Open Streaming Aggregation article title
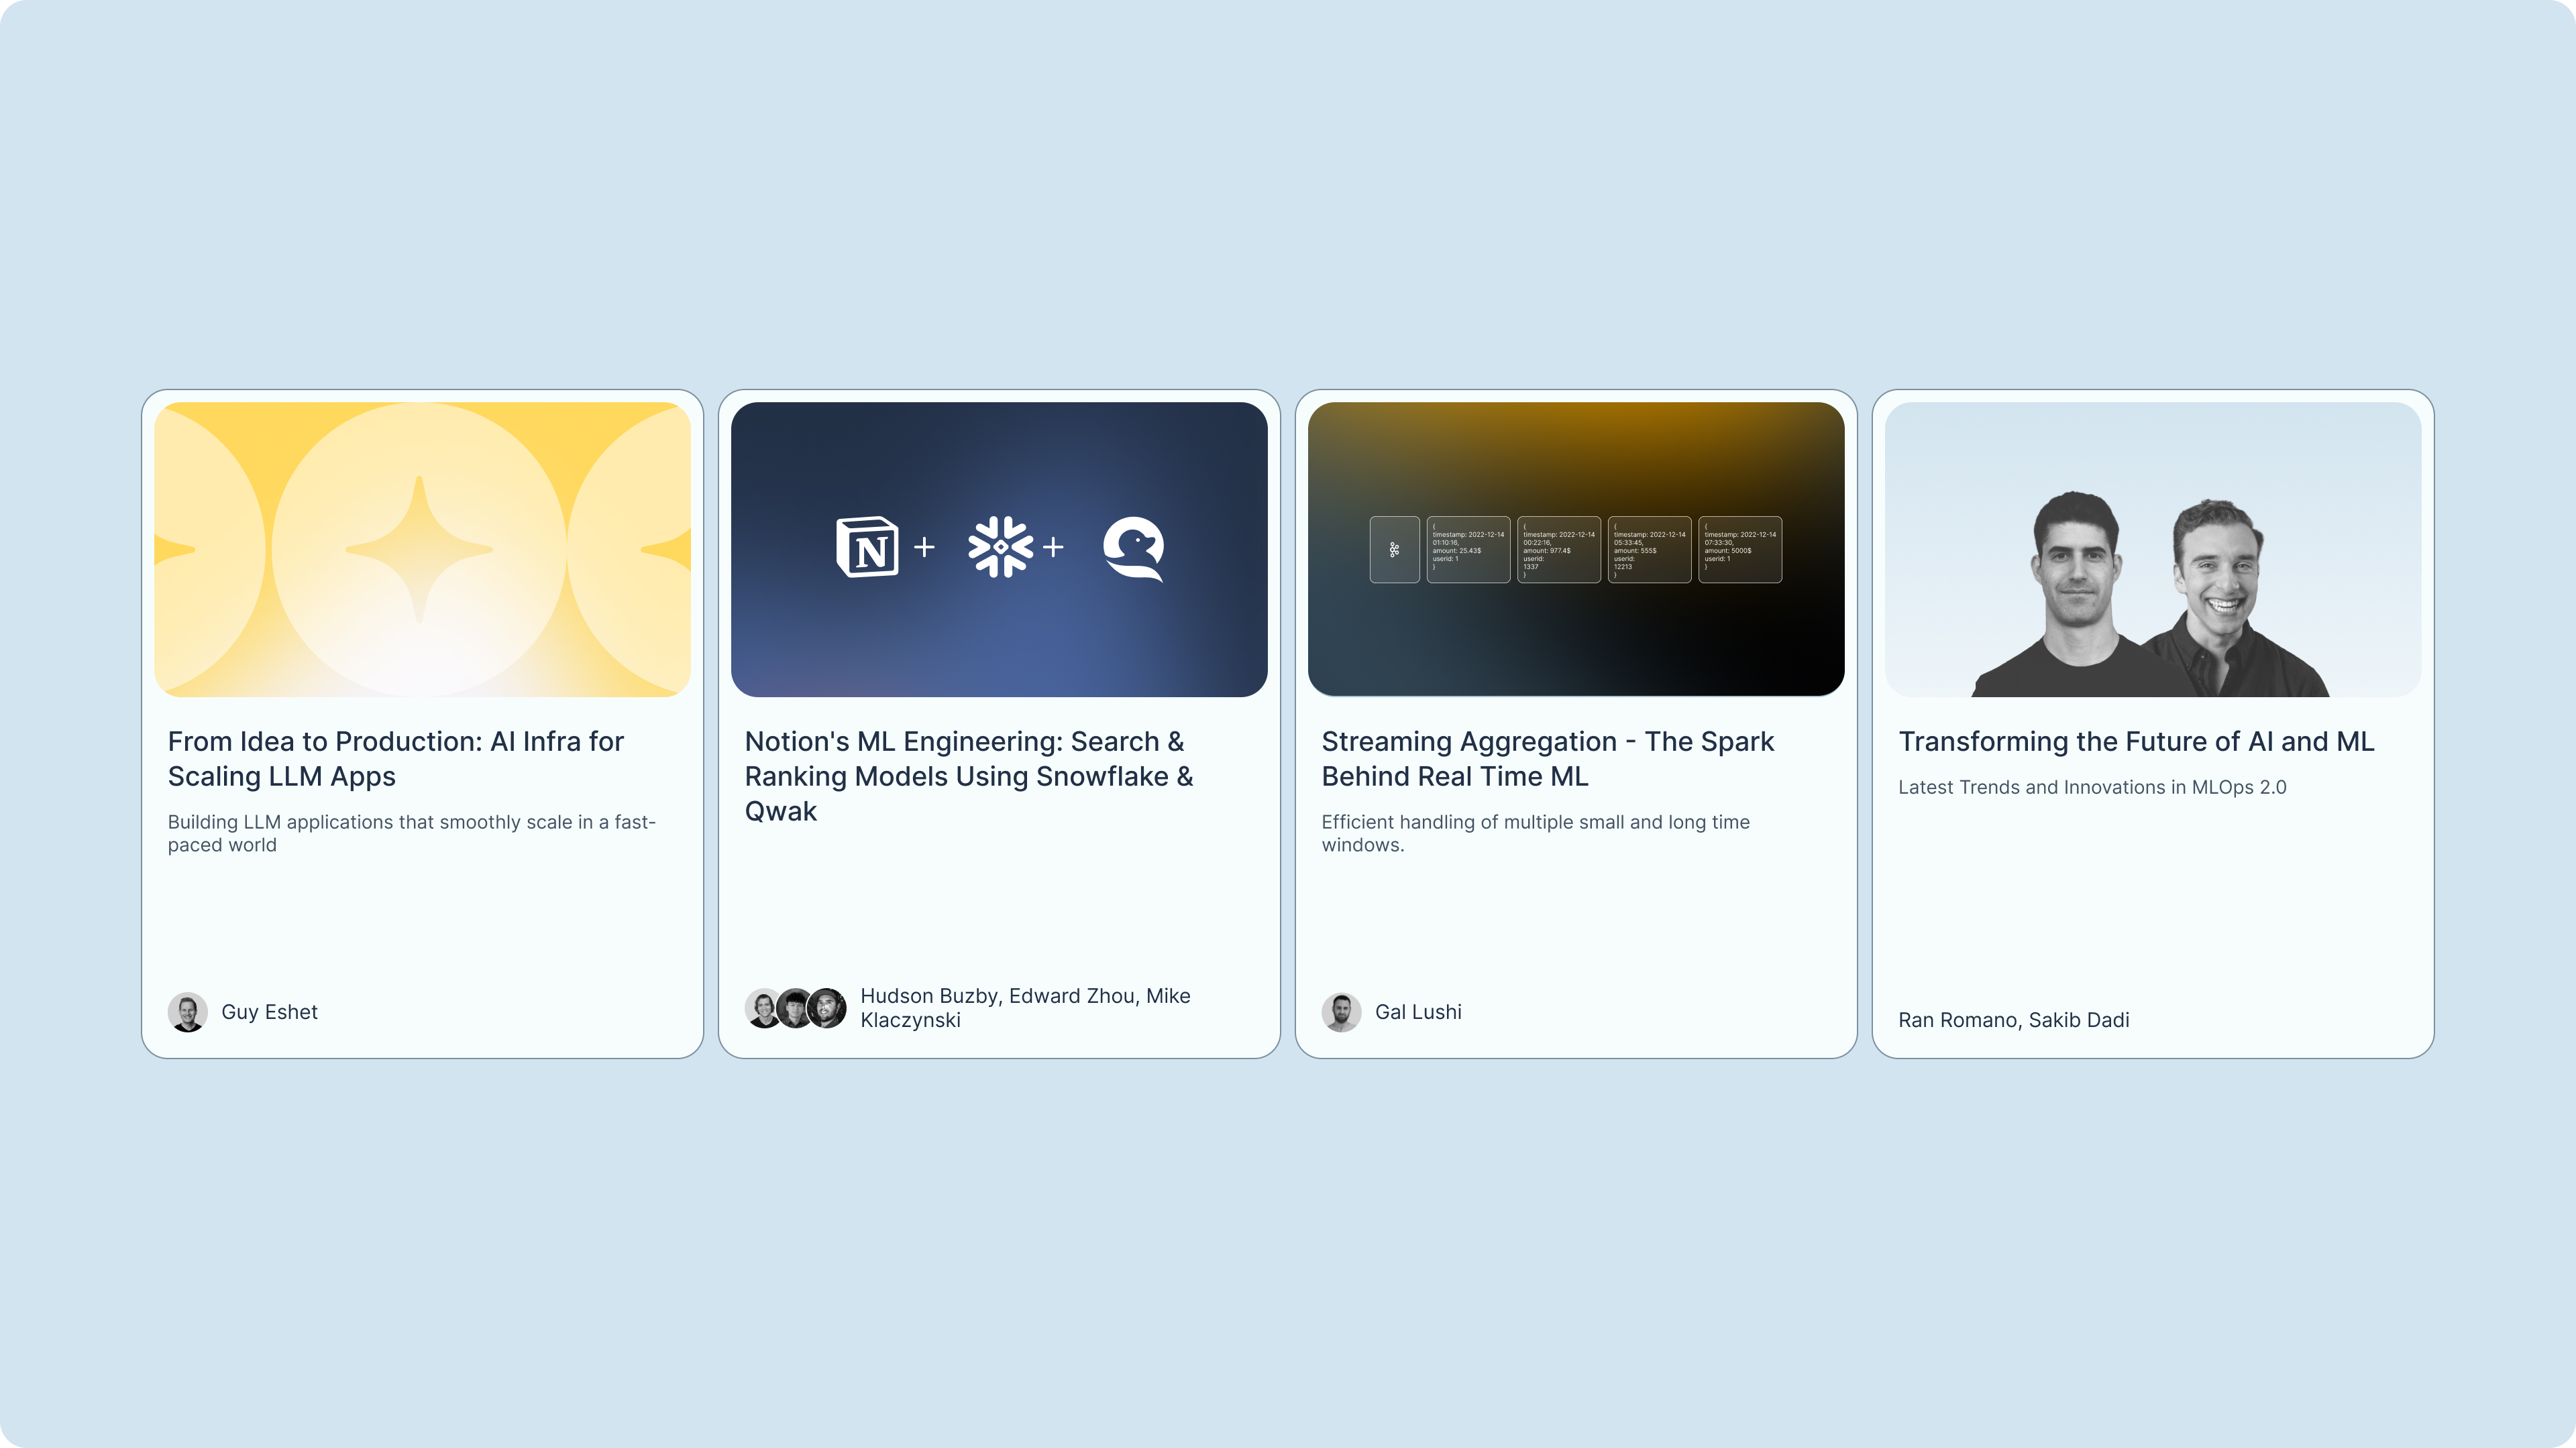Screen dimensions: 2576x1448 (x=1548, y=758)
